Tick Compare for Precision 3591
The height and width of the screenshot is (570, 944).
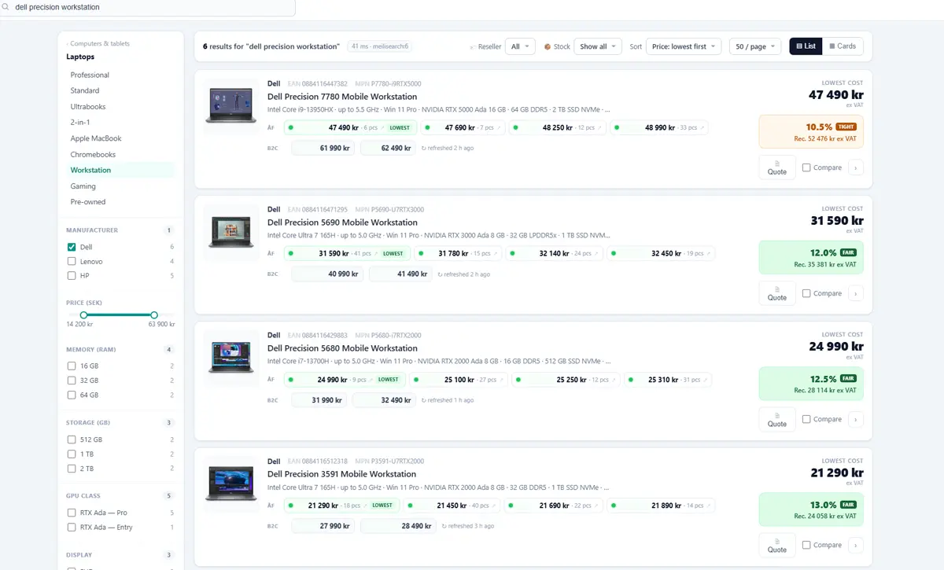click(806, 545)
